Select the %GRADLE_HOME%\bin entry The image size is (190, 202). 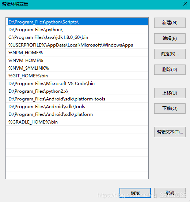[78, 122]
